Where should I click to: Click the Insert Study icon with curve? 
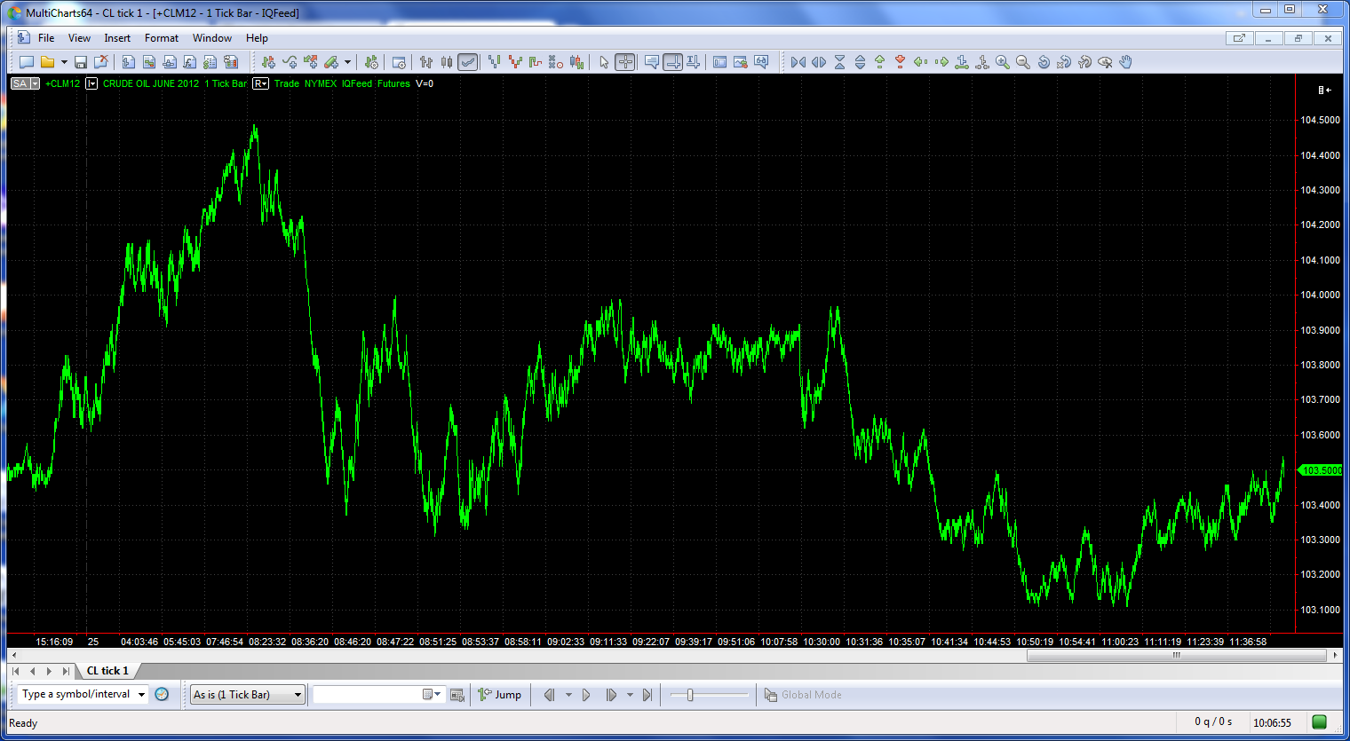[290, 62]
